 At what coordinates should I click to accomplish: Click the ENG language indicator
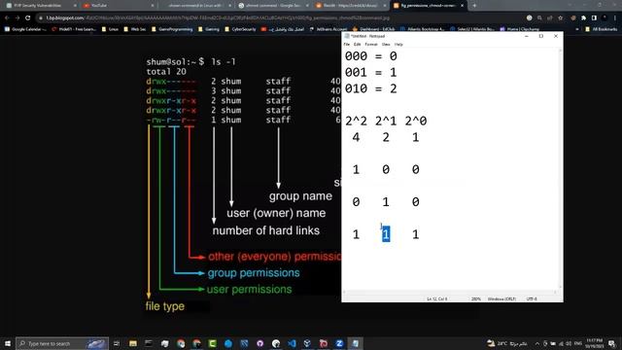click(578, 343)
